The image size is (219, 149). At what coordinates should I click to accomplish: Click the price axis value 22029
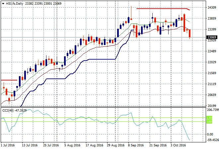coord(212,62)
